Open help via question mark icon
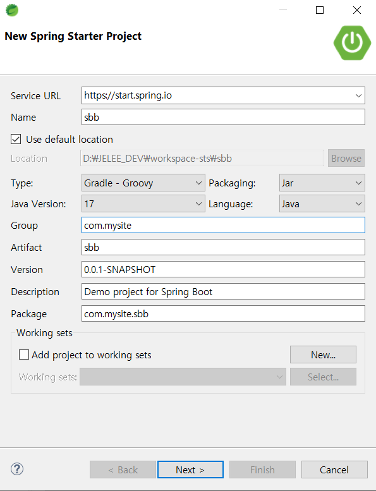This screenshot has height=491, width=376. coord(17,469)
